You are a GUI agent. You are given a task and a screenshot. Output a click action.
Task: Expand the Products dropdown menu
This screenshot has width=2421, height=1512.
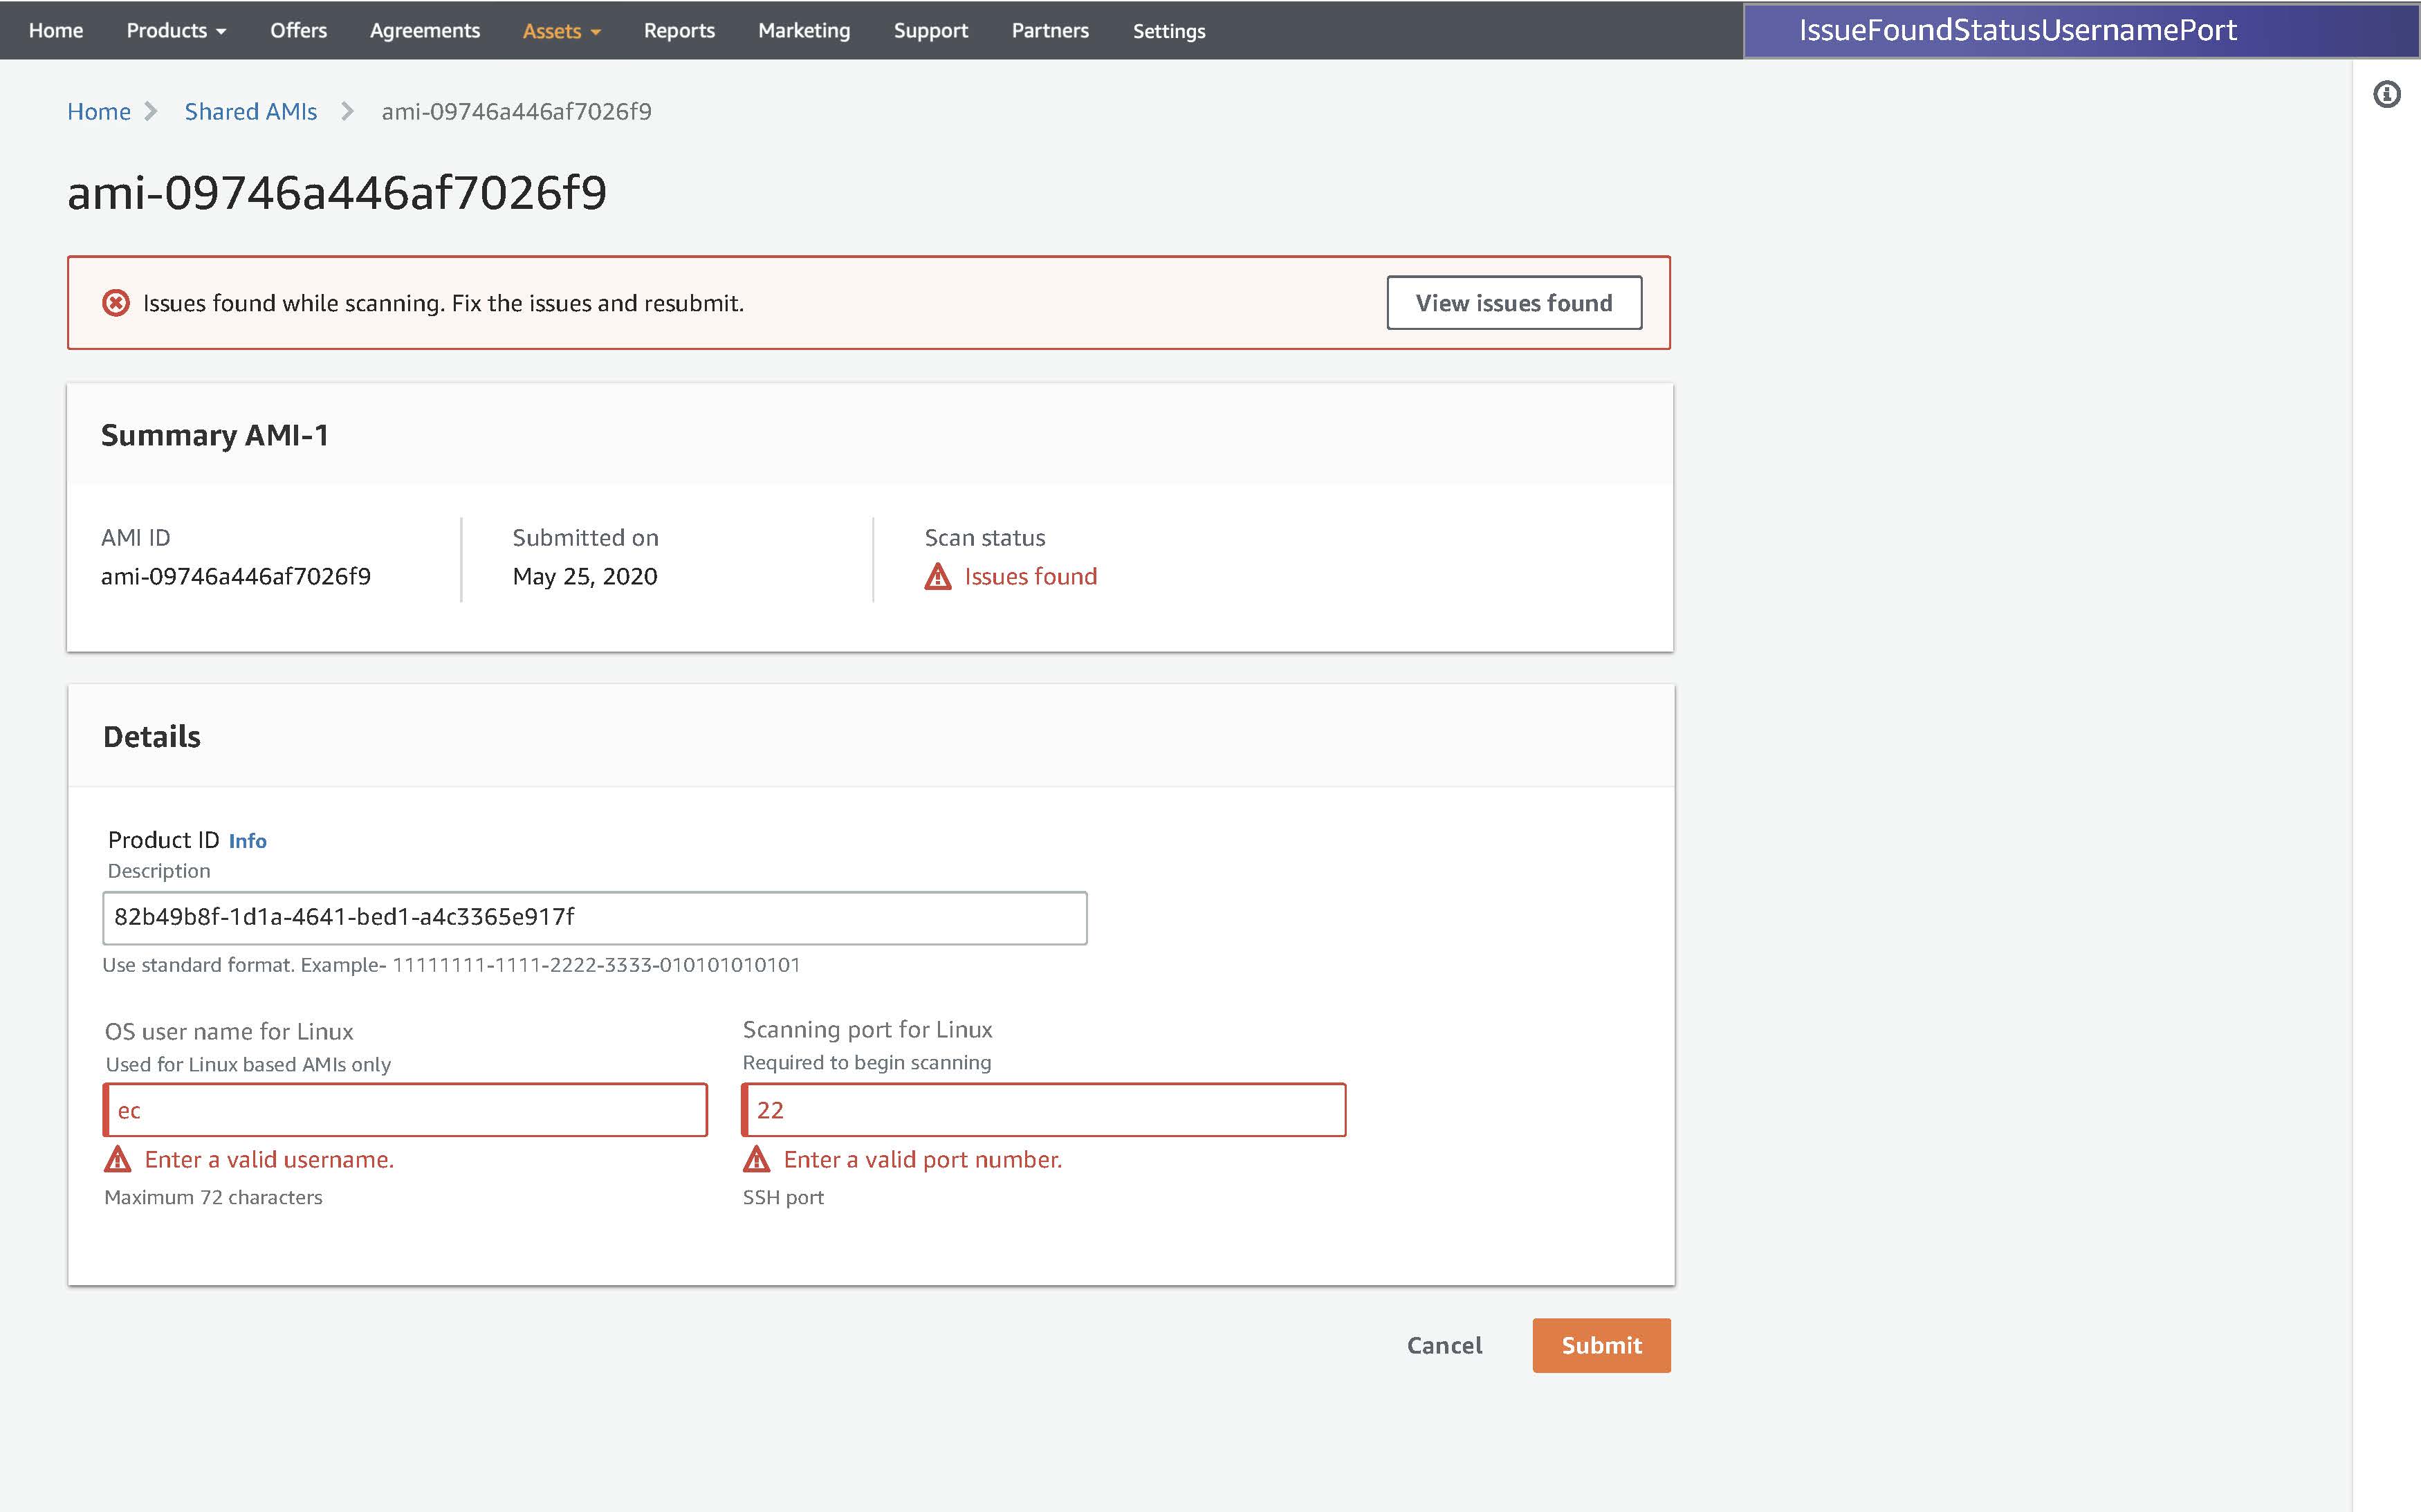[176, 31]
